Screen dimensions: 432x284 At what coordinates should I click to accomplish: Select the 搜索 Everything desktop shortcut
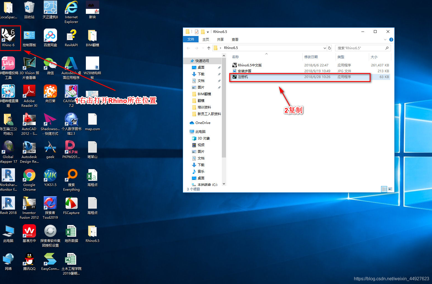71,180
